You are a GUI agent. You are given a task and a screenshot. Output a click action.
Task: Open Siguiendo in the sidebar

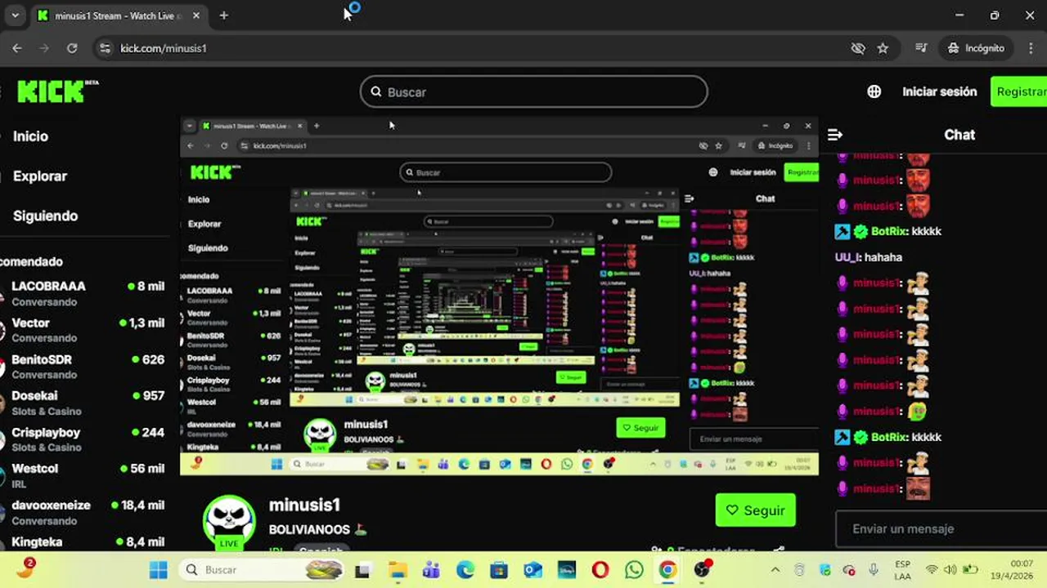[x=45, y=216]
